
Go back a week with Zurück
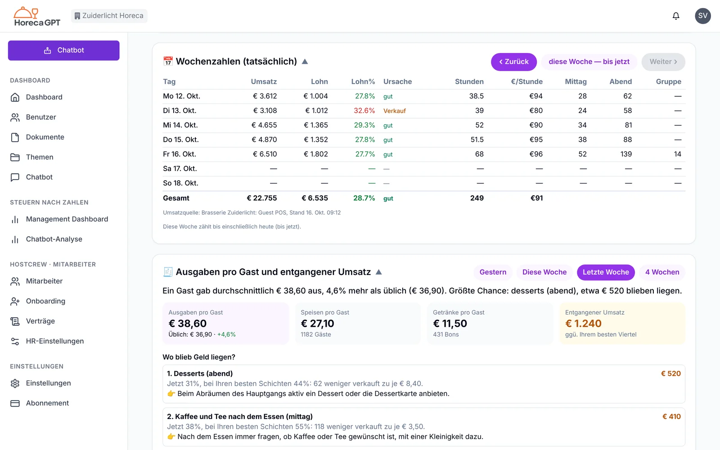[x=514, y=62]
